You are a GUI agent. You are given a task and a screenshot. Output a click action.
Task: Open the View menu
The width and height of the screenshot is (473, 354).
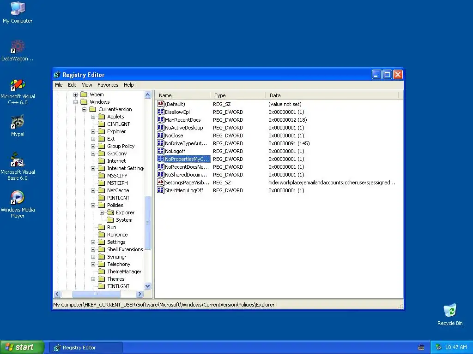[x=87, y=85]
